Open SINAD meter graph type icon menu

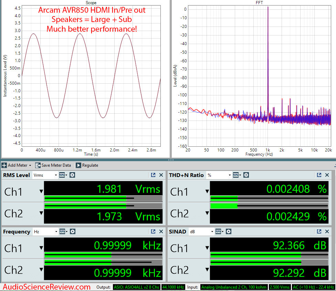click(x=219, y=231)
